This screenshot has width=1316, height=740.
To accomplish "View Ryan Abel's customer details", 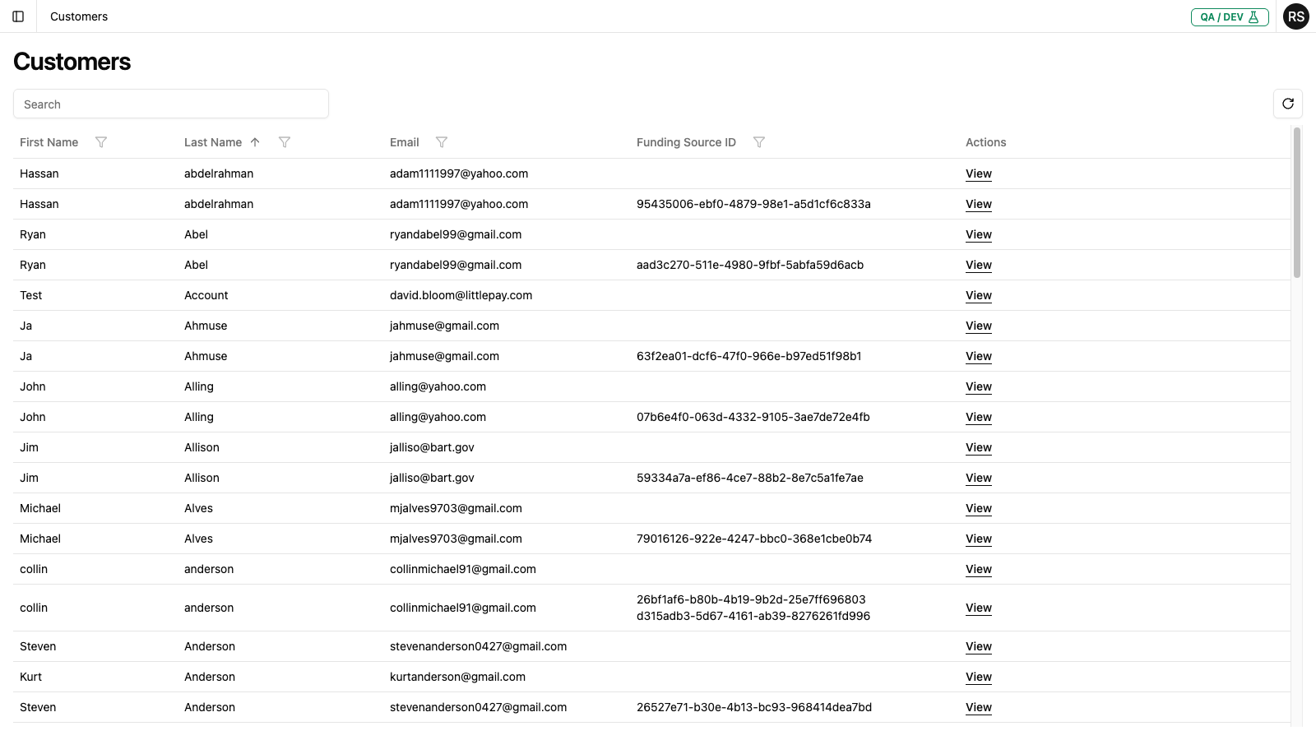I will coord(978,234).
